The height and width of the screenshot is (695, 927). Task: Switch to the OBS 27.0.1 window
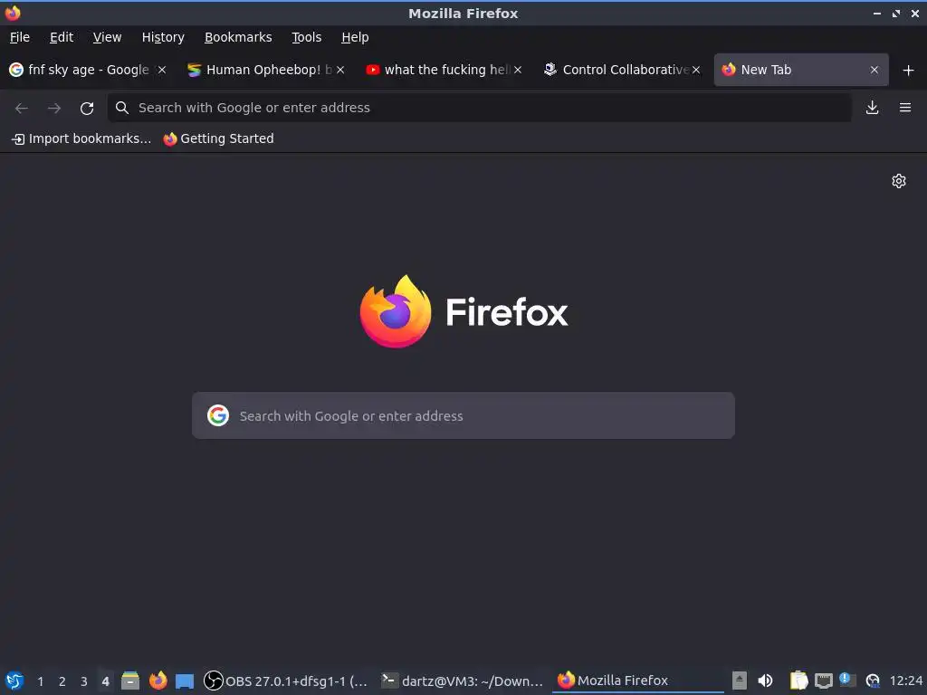click(286, 681)
